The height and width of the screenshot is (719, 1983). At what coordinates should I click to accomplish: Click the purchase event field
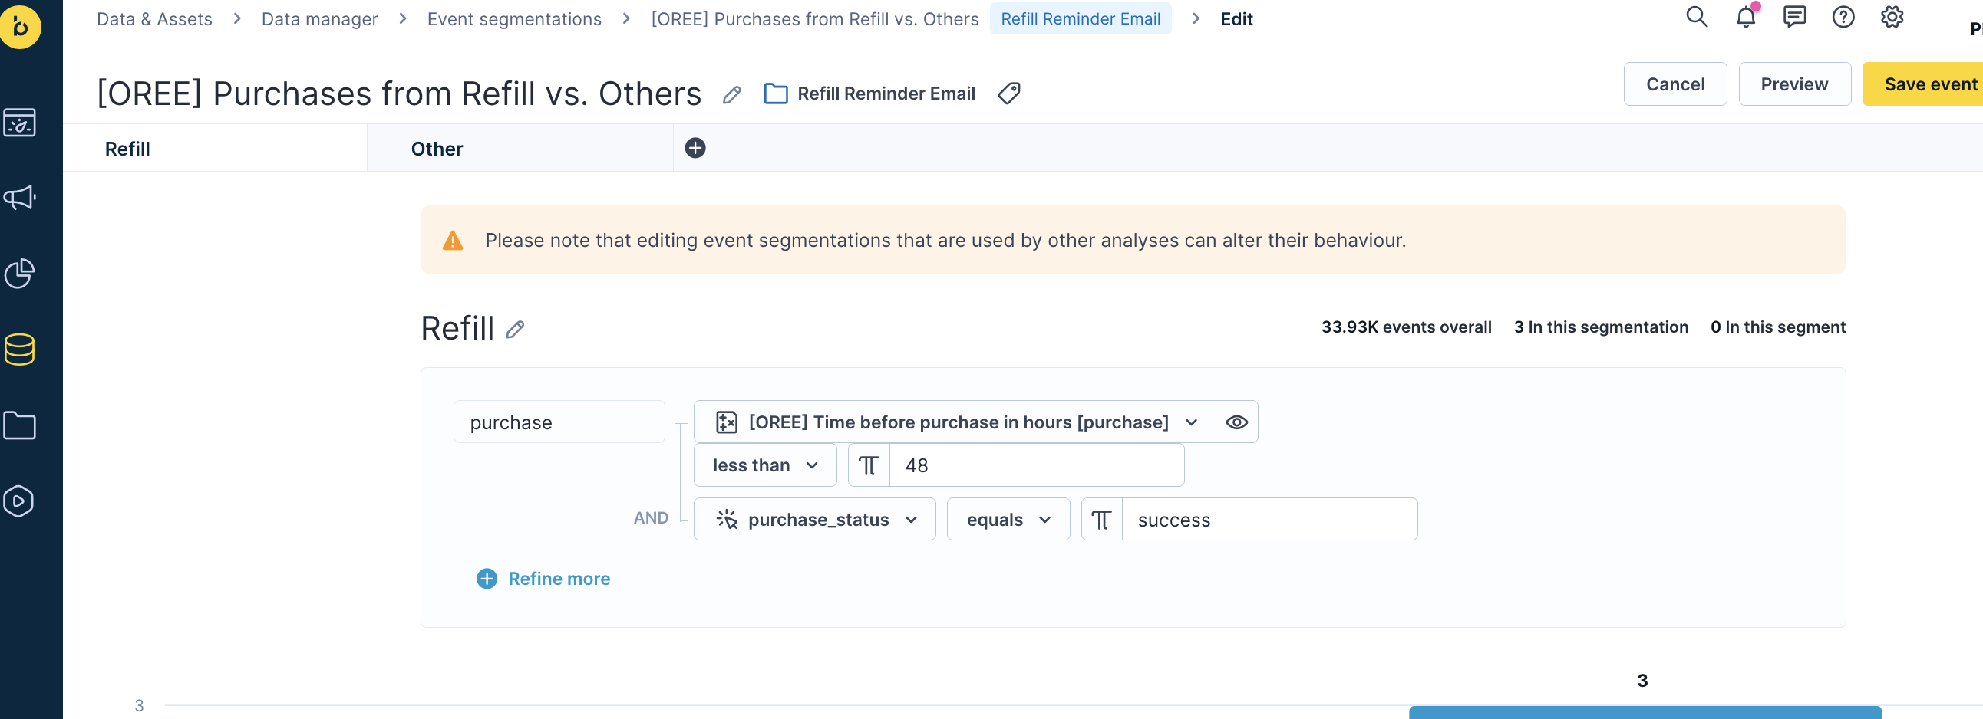[x=559, y=422]
